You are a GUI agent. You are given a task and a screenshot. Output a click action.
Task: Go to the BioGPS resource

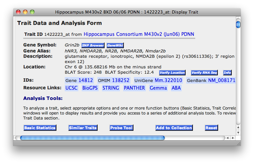pos(90,88)
